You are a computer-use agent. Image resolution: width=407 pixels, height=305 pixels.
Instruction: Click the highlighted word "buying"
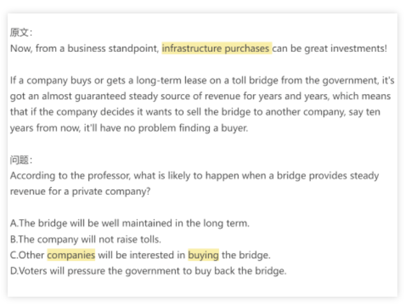pyautogui.click(x=203, y=255)
